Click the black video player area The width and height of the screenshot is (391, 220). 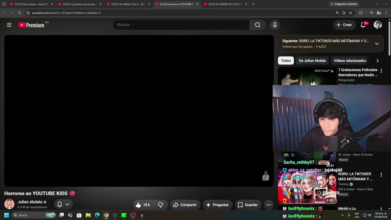tap(139, 111)
